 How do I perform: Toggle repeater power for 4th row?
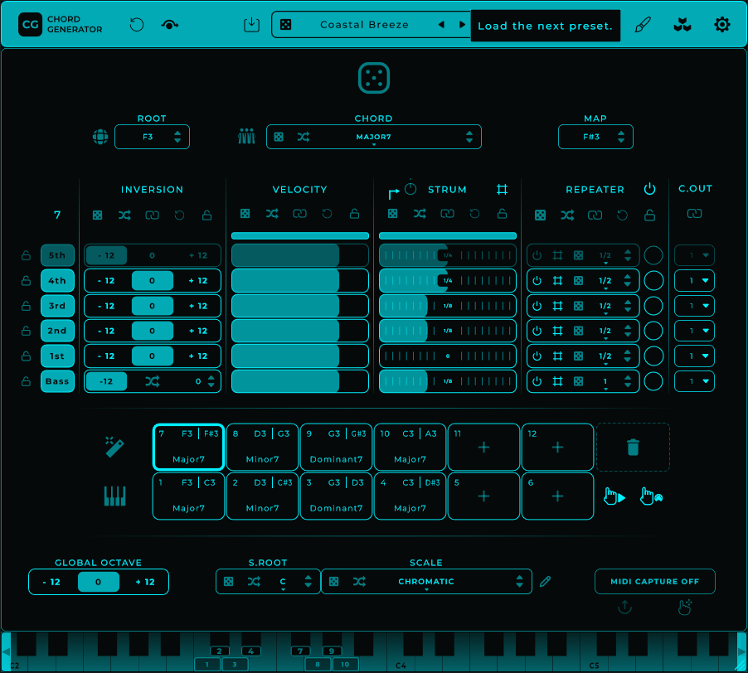click(537, 281)
